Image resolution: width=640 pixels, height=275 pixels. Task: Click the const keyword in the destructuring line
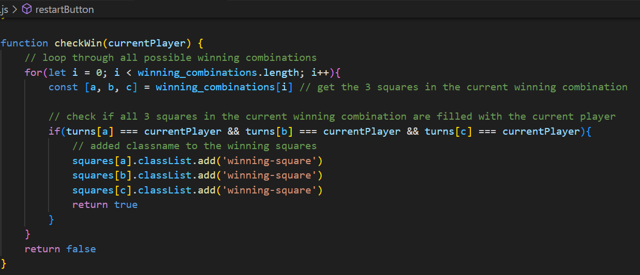pyautogui.click(x=63, y=87)
